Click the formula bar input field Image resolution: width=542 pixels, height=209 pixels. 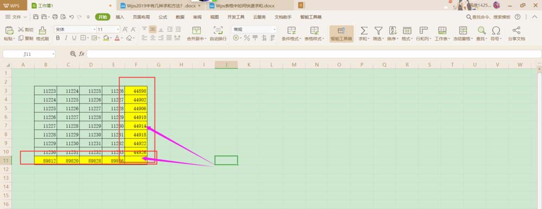point(314,54)
